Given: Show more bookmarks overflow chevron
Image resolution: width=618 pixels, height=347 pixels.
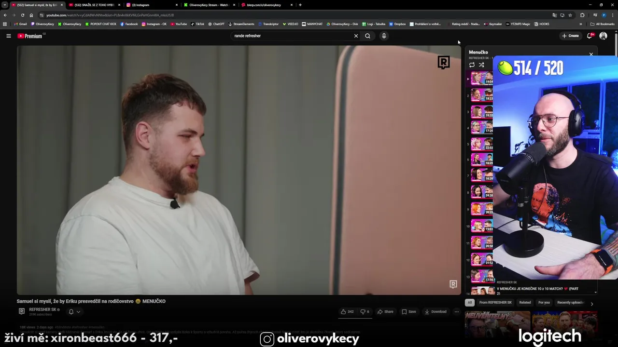Looking at the screenshot, I should tap(581, 24).
